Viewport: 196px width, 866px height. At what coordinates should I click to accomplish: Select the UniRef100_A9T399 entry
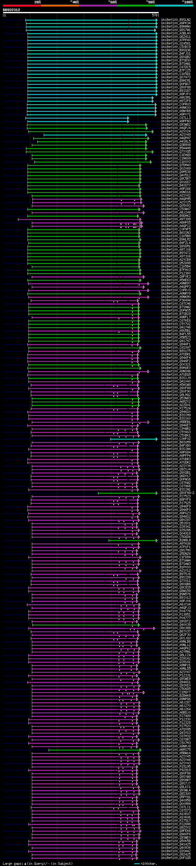176,219
